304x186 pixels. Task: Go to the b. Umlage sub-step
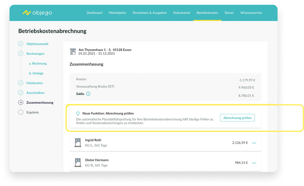coord(36,73)
